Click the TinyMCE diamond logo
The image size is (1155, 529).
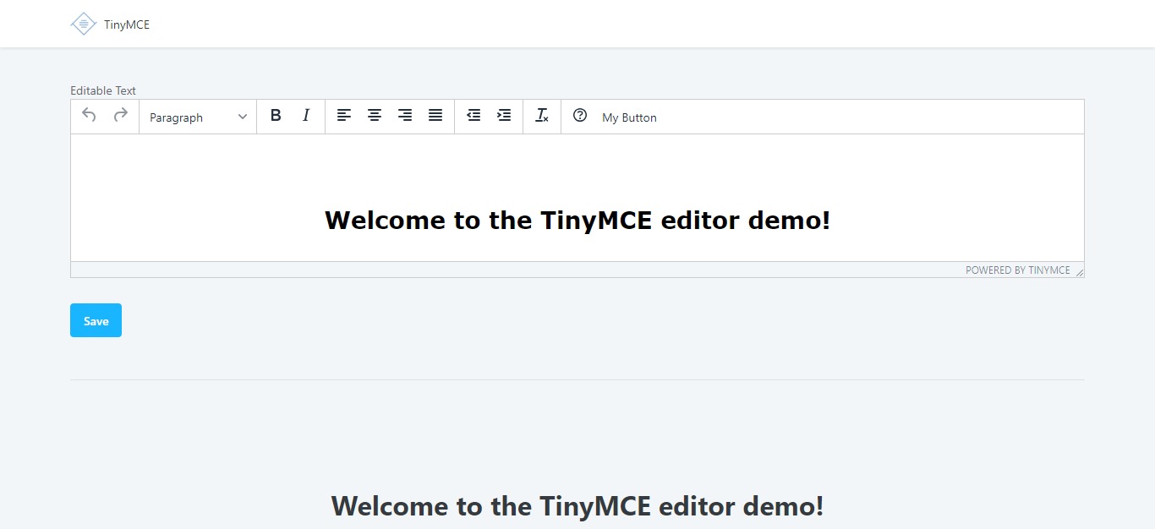coord(84,24)
